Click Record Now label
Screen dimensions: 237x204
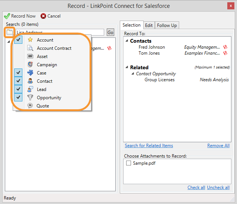(x=24, y=16)
